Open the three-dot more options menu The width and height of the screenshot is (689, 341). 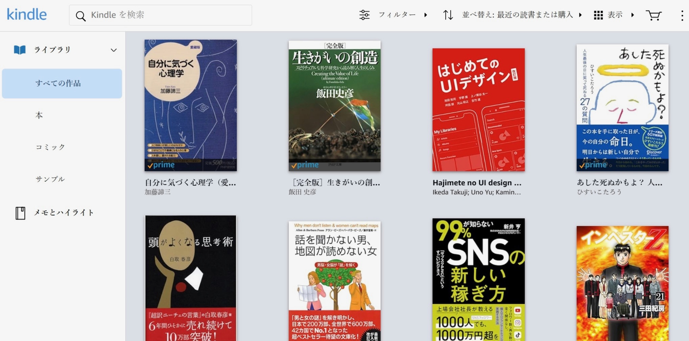click(x=682, y=15)
